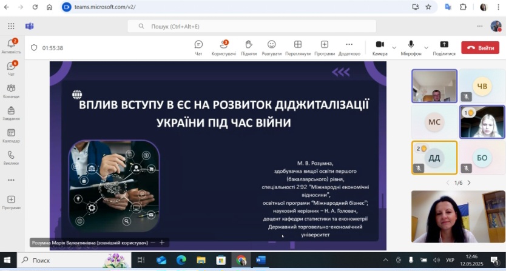The height and width of the screenshot is (271, 506).
Task: Open the meeting Чат panel
Action: click(x=198, y=47)
